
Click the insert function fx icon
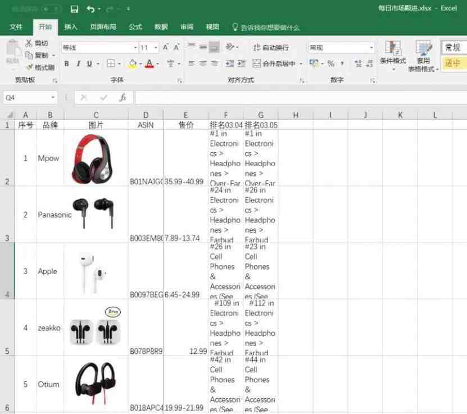pyautogui.click(x=123, y=98)
